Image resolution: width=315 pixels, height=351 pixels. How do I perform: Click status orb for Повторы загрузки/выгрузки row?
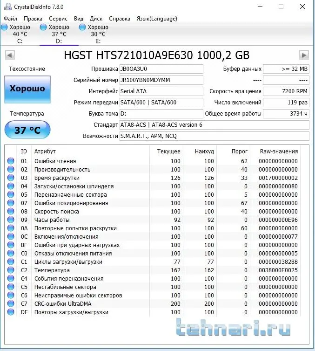11,312
